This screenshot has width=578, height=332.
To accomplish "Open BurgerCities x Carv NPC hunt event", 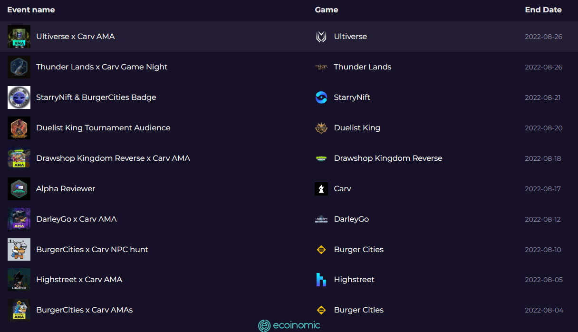I will [92, 250].
